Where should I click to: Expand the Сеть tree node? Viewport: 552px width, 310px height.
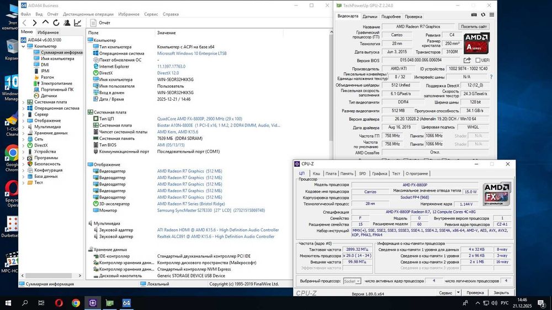click(x=24, y=139)
